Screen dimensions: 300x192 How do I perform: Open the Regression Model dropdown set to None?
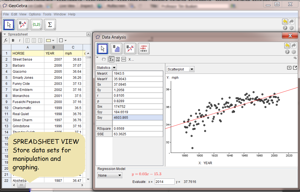click(x=110, y=175)
